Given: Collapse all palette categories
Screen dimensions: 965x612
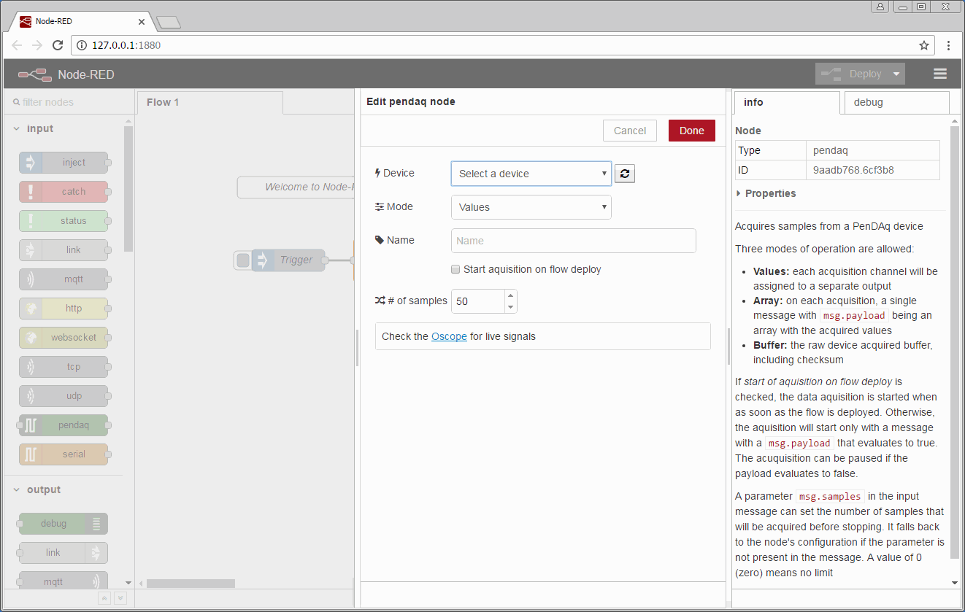Looking at the screenshot, I should 104,598.
